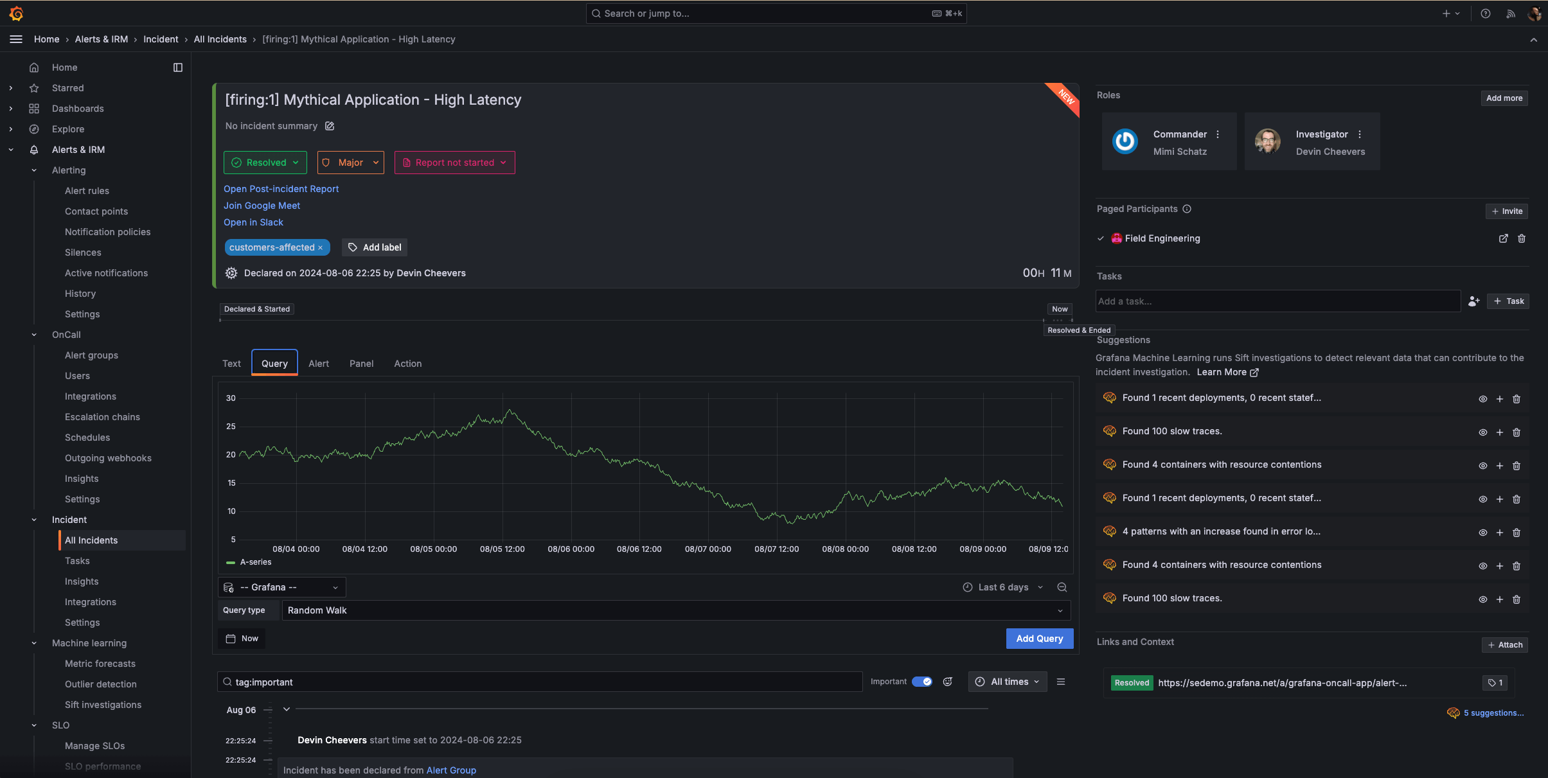1548x778 pixels.
Task: Show the first recent deployments suggestion details
Action: tap(1483, 399)
